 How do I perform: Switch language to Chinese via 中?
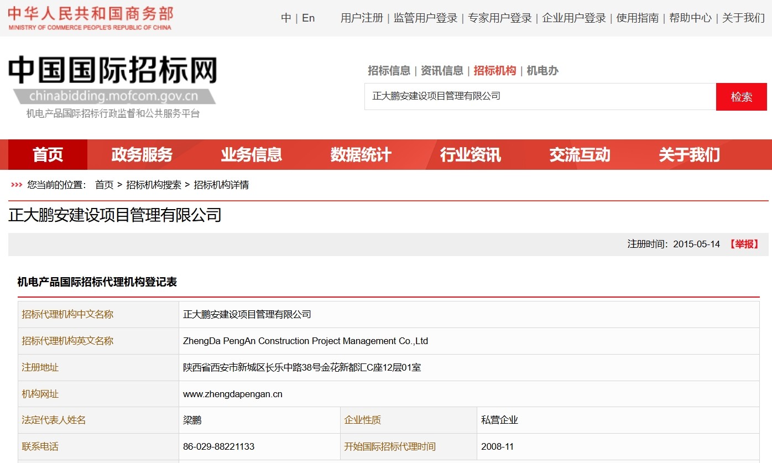point(286,18)
